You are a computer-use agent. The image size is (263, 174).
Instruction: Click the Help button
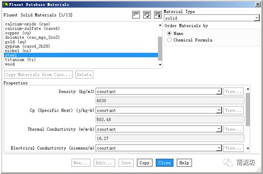click(184, 163)
